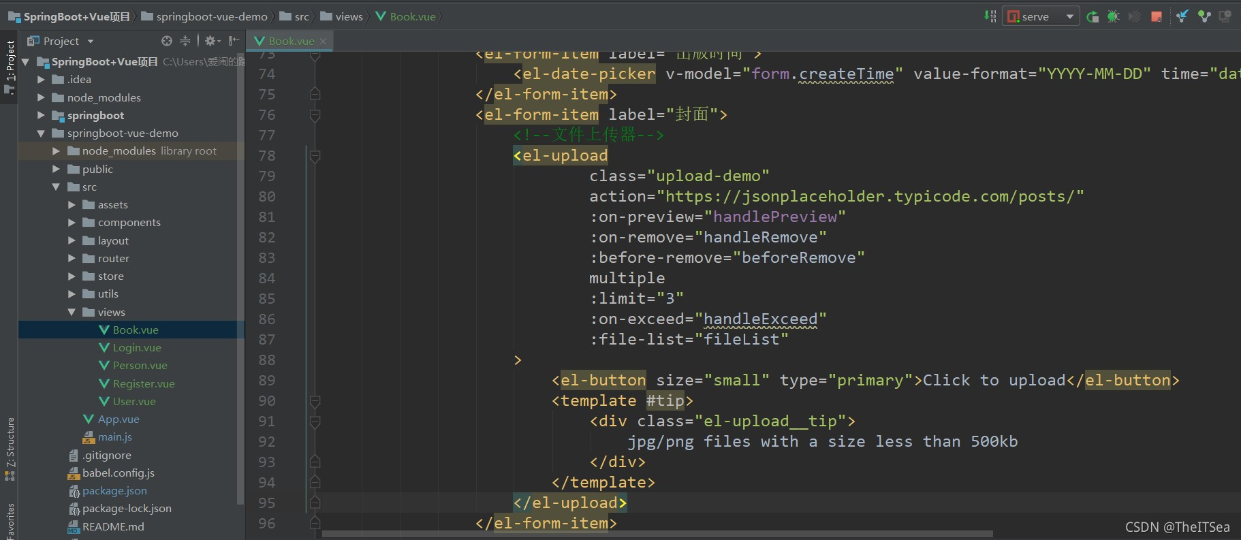1241x540 pixels.
Task: Open the Z: Structure tool window tab
Action: (x=10, y=448)
